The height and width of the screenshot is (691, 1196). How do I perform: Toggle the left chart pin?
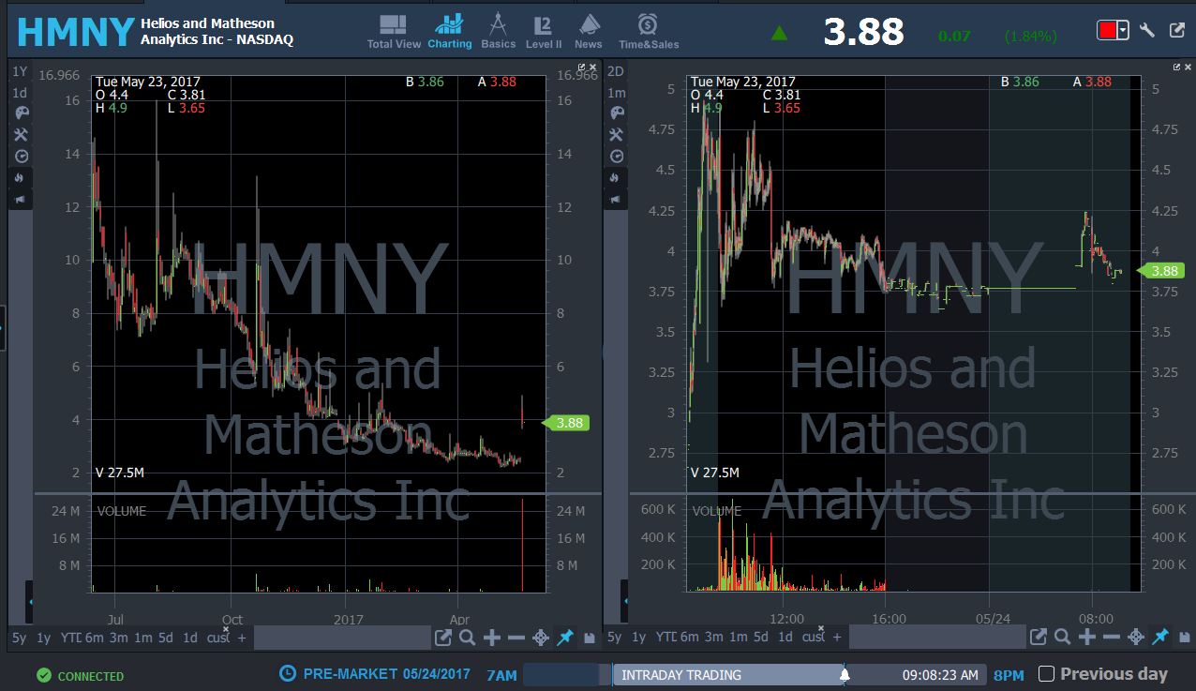pos(564,638)
